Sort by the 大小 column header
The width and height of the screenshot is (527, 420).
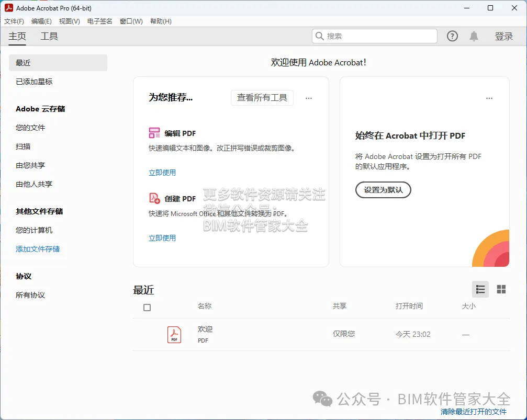pyautogui.click(x=468, y=306)
